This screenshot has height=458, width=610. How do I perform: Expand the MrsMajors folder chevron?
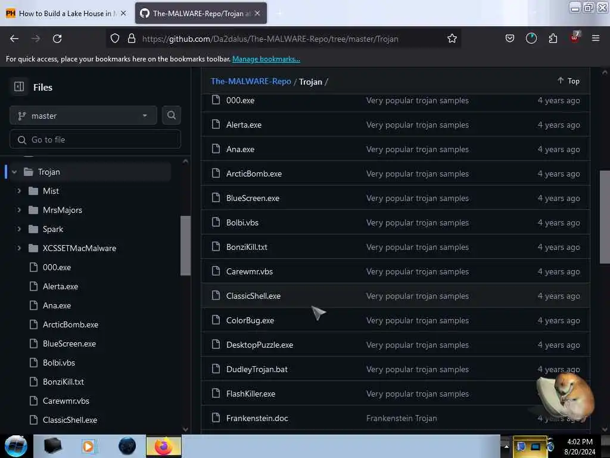pyautogui.click(x=18, y=210)
